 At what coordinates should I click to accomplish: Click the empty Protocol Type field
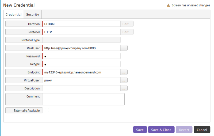click(81, 40)
